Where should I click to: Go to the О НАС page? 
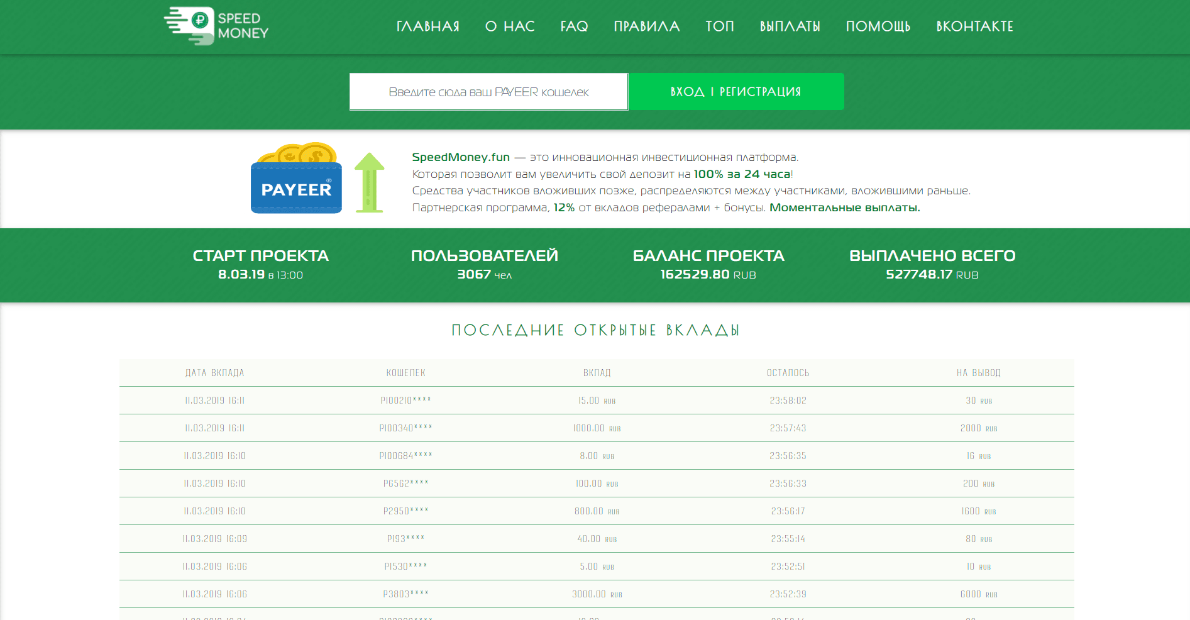pos(510,26)
